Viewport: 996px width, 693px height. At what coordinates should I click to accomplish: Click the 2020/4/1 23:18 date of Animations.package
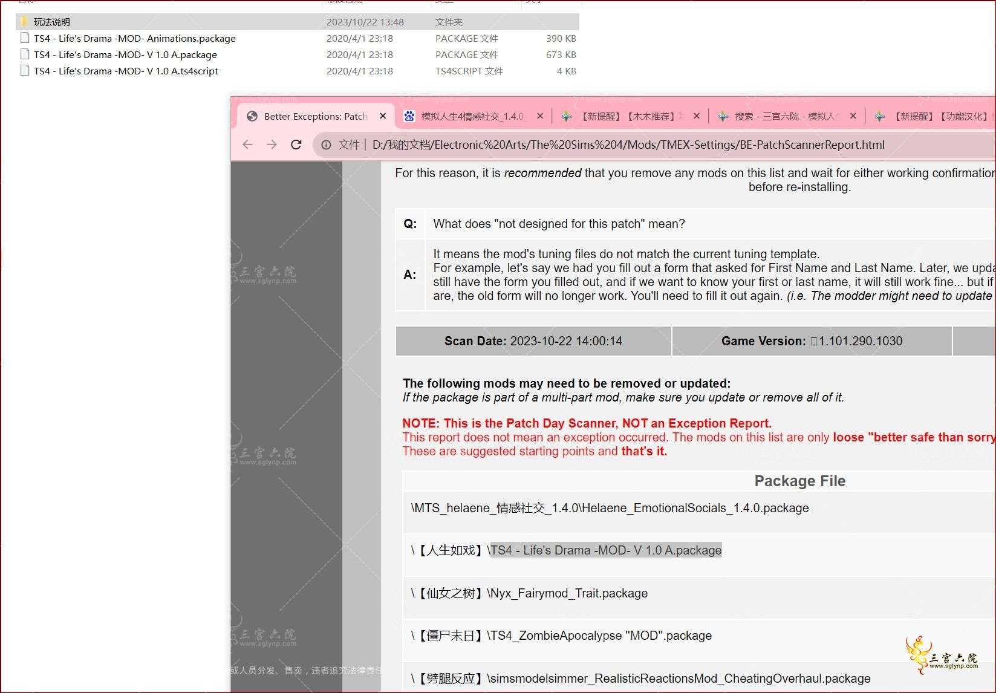[360, 38]
